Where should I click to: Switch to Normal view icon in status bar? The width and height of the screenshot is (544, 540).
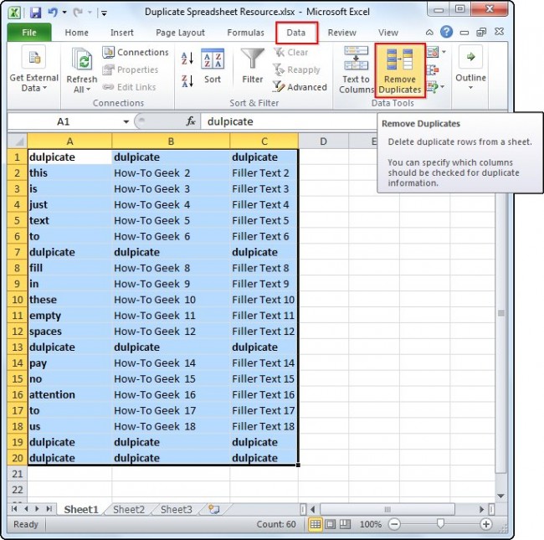tap(315, 524)
